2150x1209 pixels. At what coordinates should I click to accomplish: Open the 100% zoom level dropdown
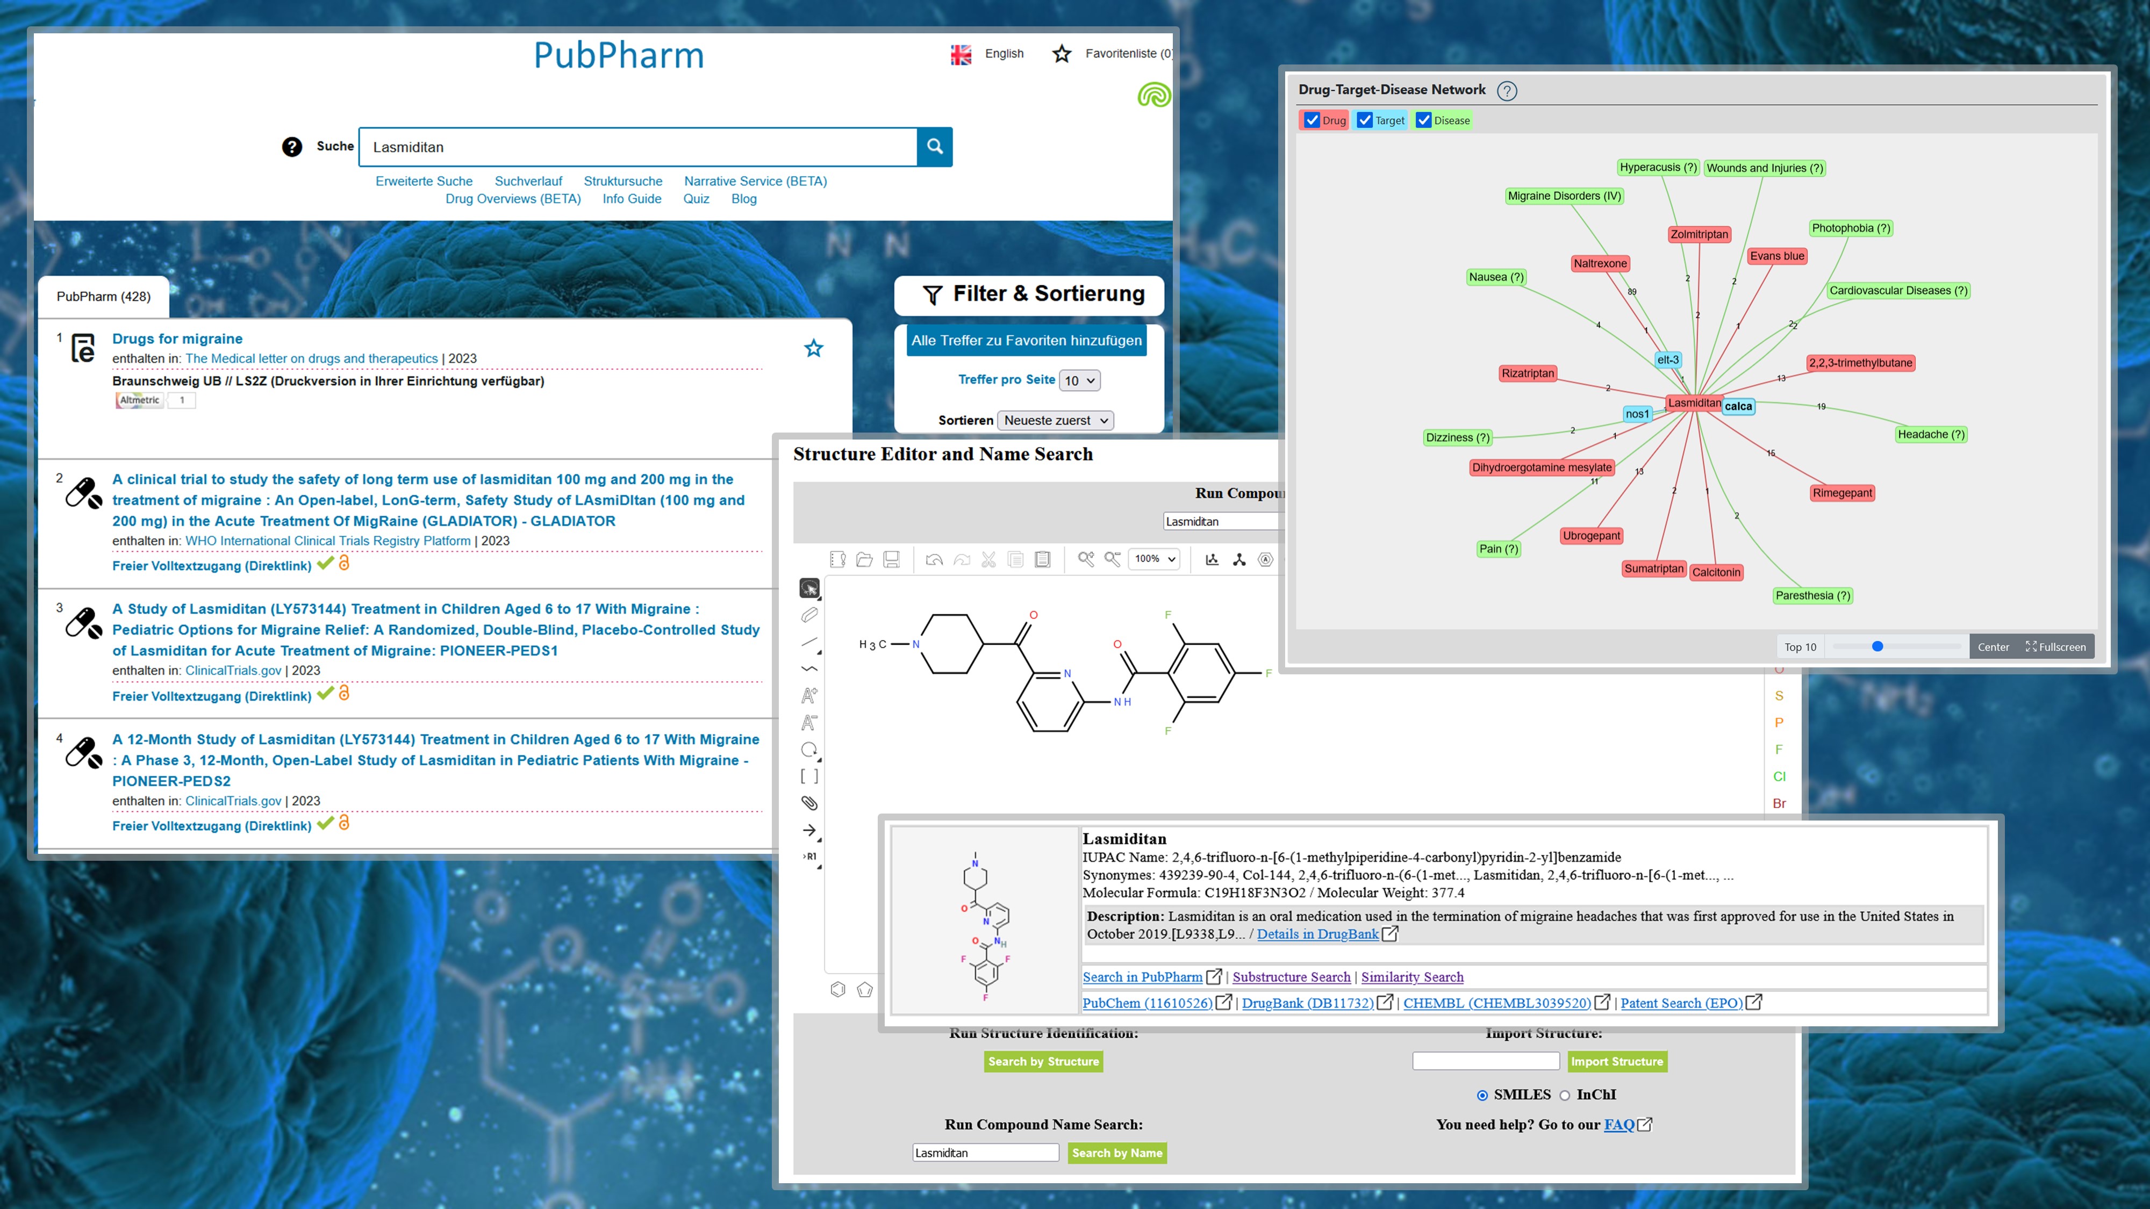pyautogui.click(x=1155, y=559)
